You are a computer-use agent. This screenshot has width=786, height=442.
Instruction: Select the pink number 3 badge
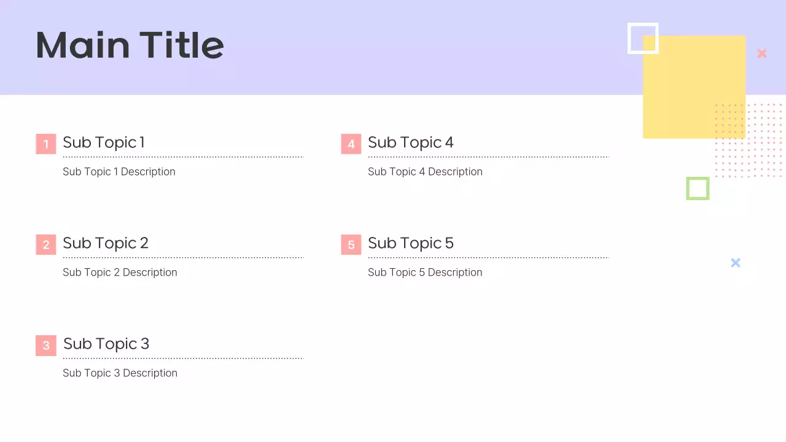pyautogui.click(x=46, y=346)
